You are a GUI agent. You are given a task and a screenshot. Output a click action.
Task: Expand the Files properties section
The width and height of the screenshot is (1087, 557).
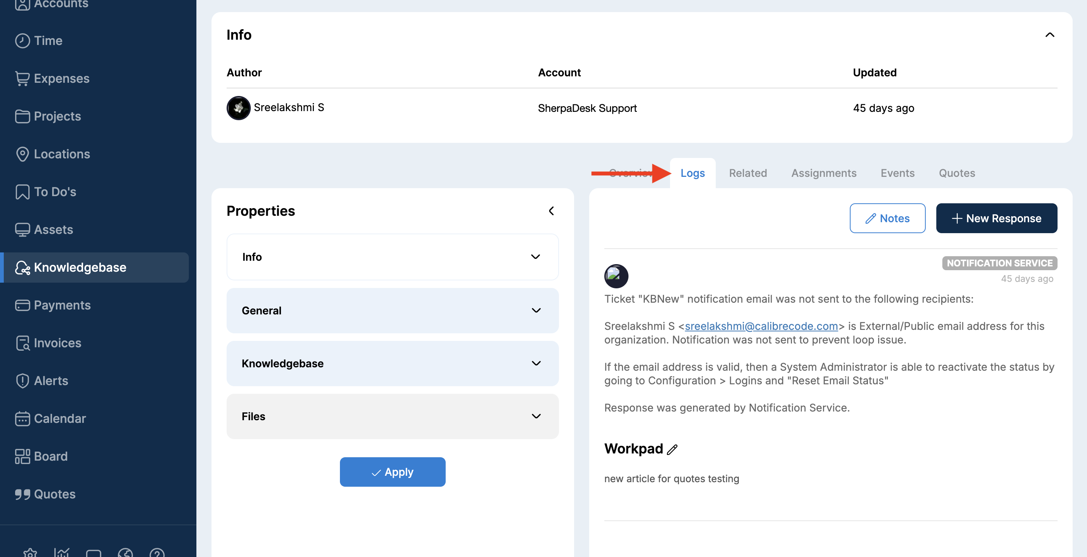(536, 416)
